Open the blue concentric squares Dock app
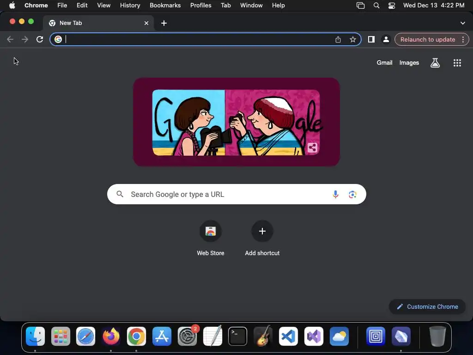The width and height of the screenshot is (473, 355). 376,336
